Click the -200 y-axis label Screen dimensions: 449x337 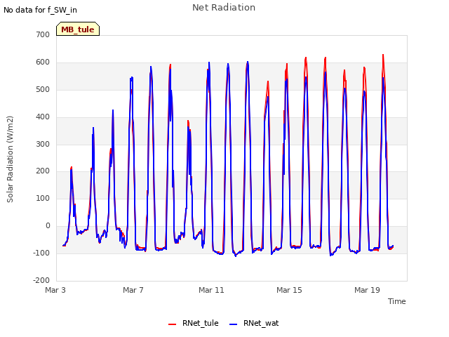[41, 280]
